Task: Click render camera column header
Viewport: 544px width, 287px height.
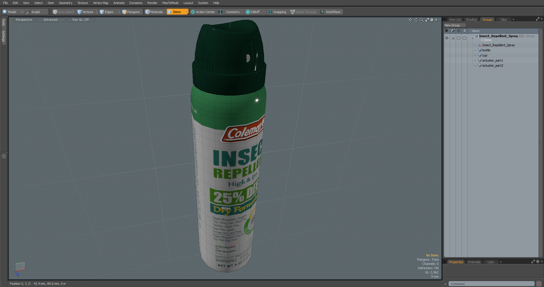Action: (453, 31)
